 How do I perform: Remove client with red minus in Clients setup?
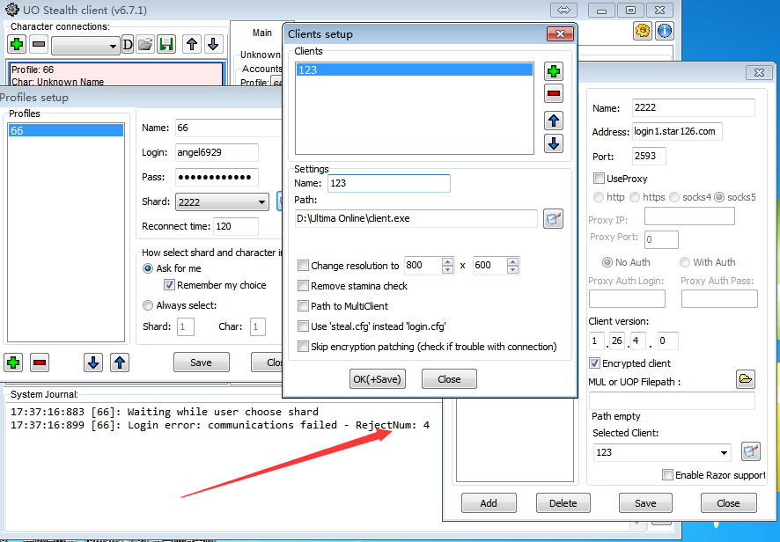point(554,94)
